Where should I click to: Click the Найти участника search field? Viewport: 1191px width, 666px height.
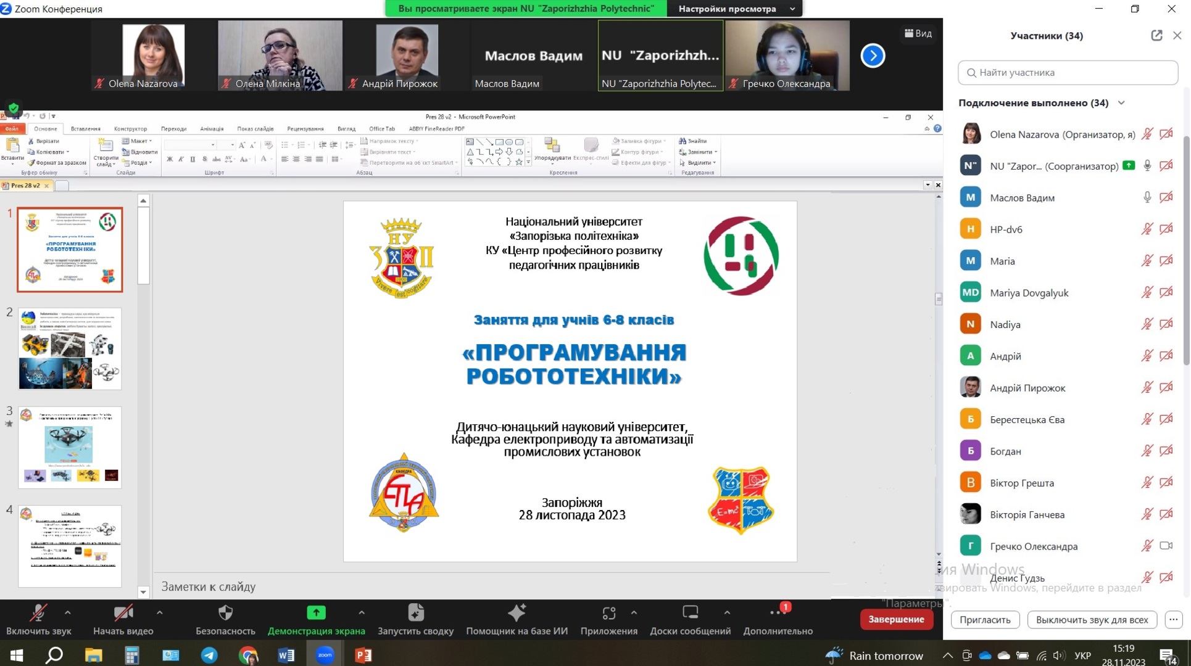(x=1068, y=73)
